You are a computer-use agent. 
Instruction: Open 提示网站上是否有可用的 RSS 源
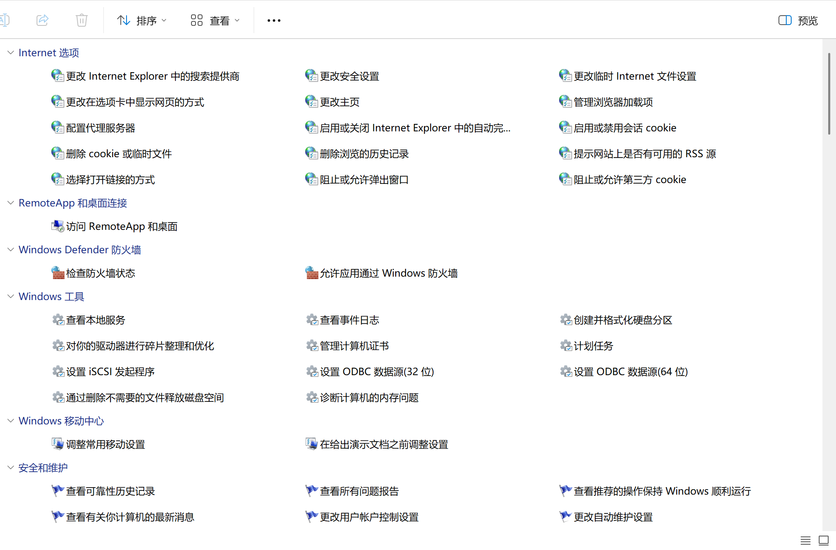[645, 154]
